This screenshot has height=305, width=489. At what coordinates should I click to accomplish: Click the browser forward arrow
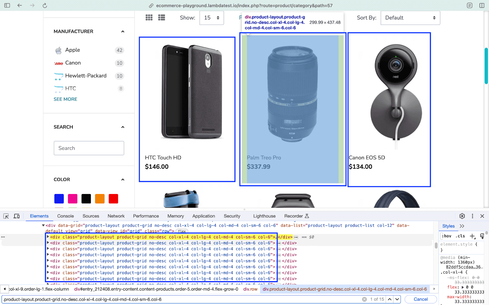[32, 5]
